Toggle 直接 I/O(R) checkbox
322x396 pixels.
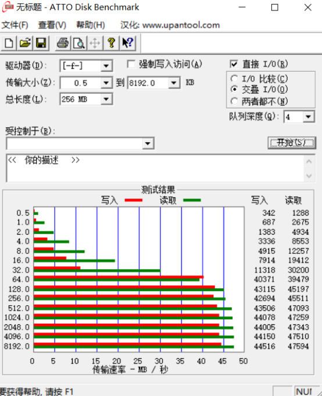click(234, 64)
